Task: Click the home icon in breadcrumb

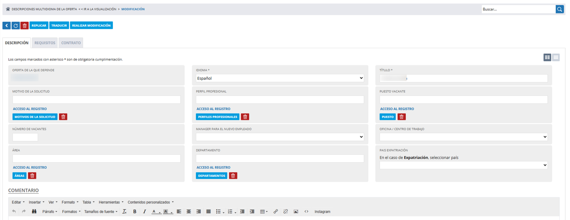Action: click(x=8, y=9)
